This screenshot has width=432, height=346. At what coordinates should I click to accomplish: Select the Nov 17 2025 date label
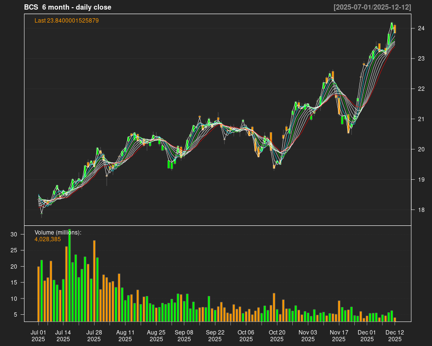(x=339, y=335)
